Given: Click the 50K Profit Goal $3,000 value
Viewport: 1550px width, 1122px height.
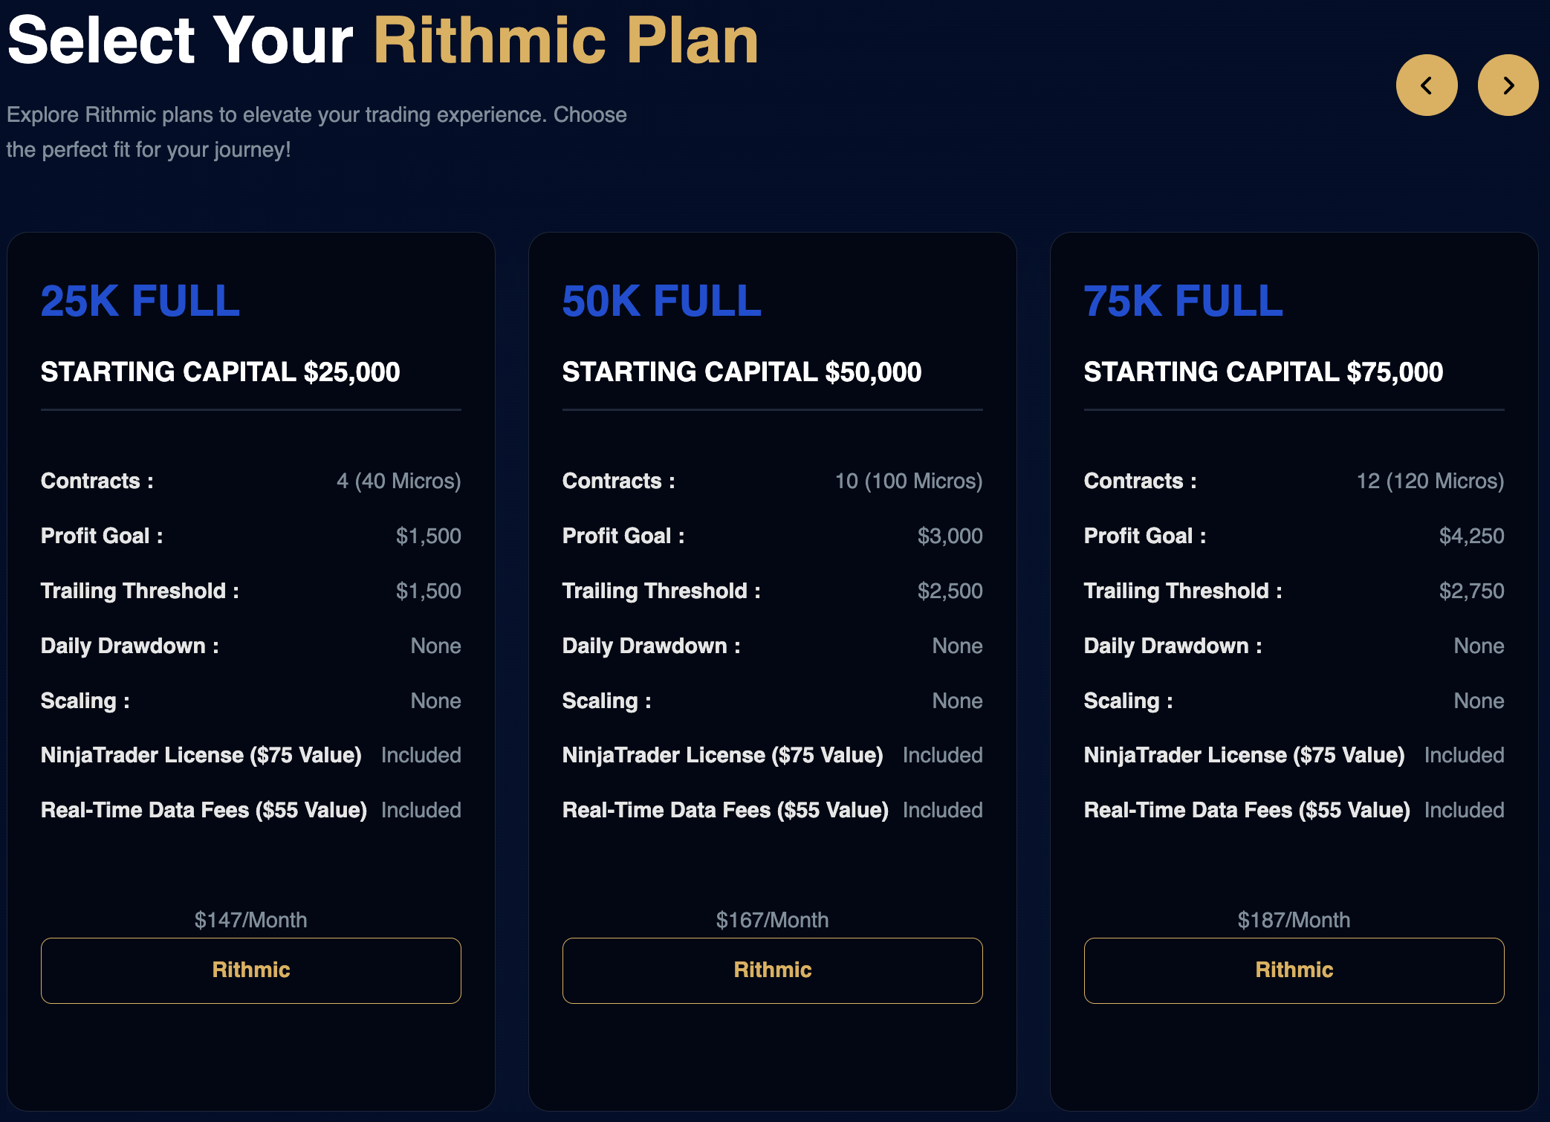Looking at the screenshot, I should (950, 536).
